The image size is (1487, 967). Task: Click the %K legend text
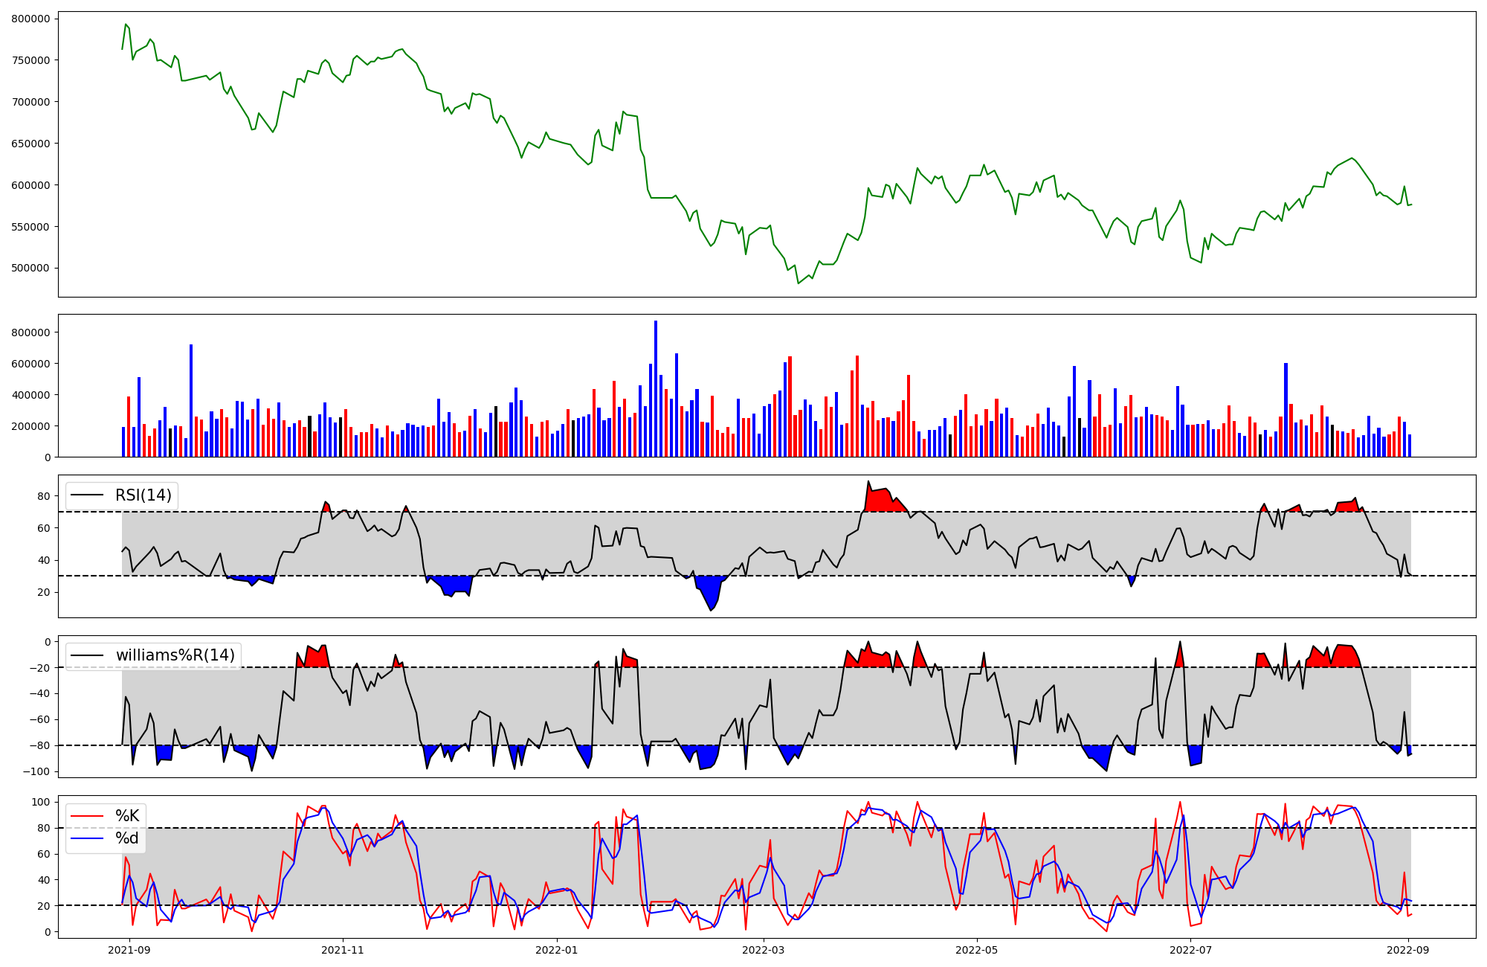[127, 816]
